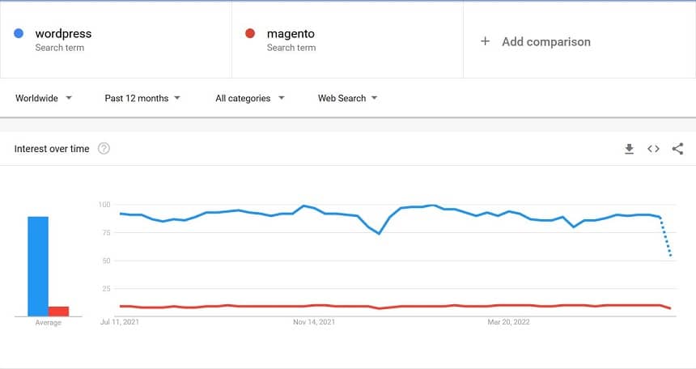
Task: Select the blue wordpress average bar
Action: 38,266
